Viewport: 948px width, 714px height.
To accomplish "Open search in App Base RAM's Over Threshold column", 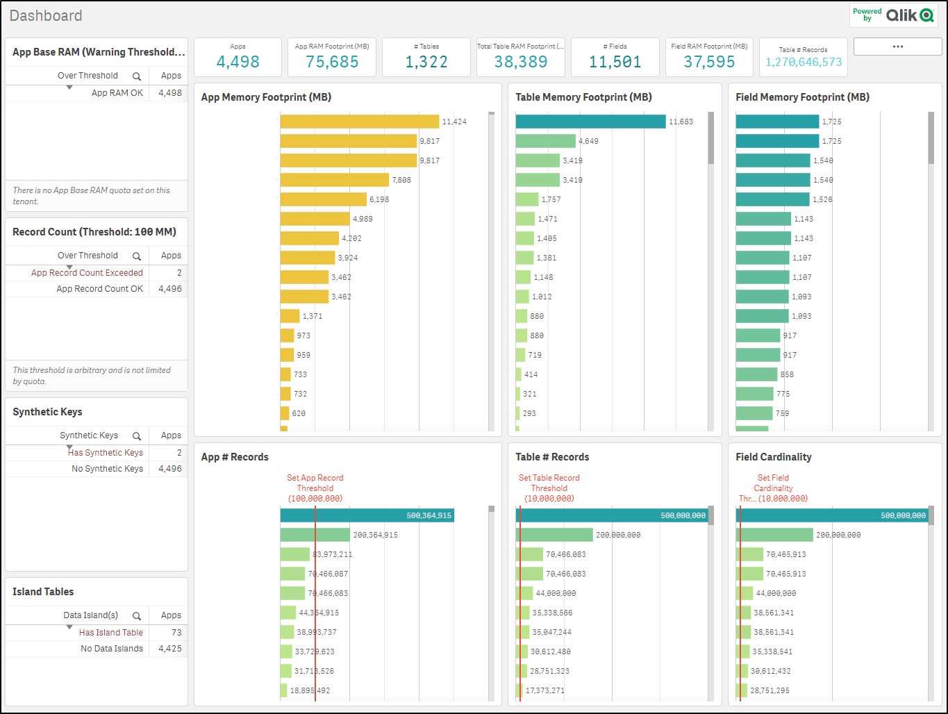I will click(136, 76).
